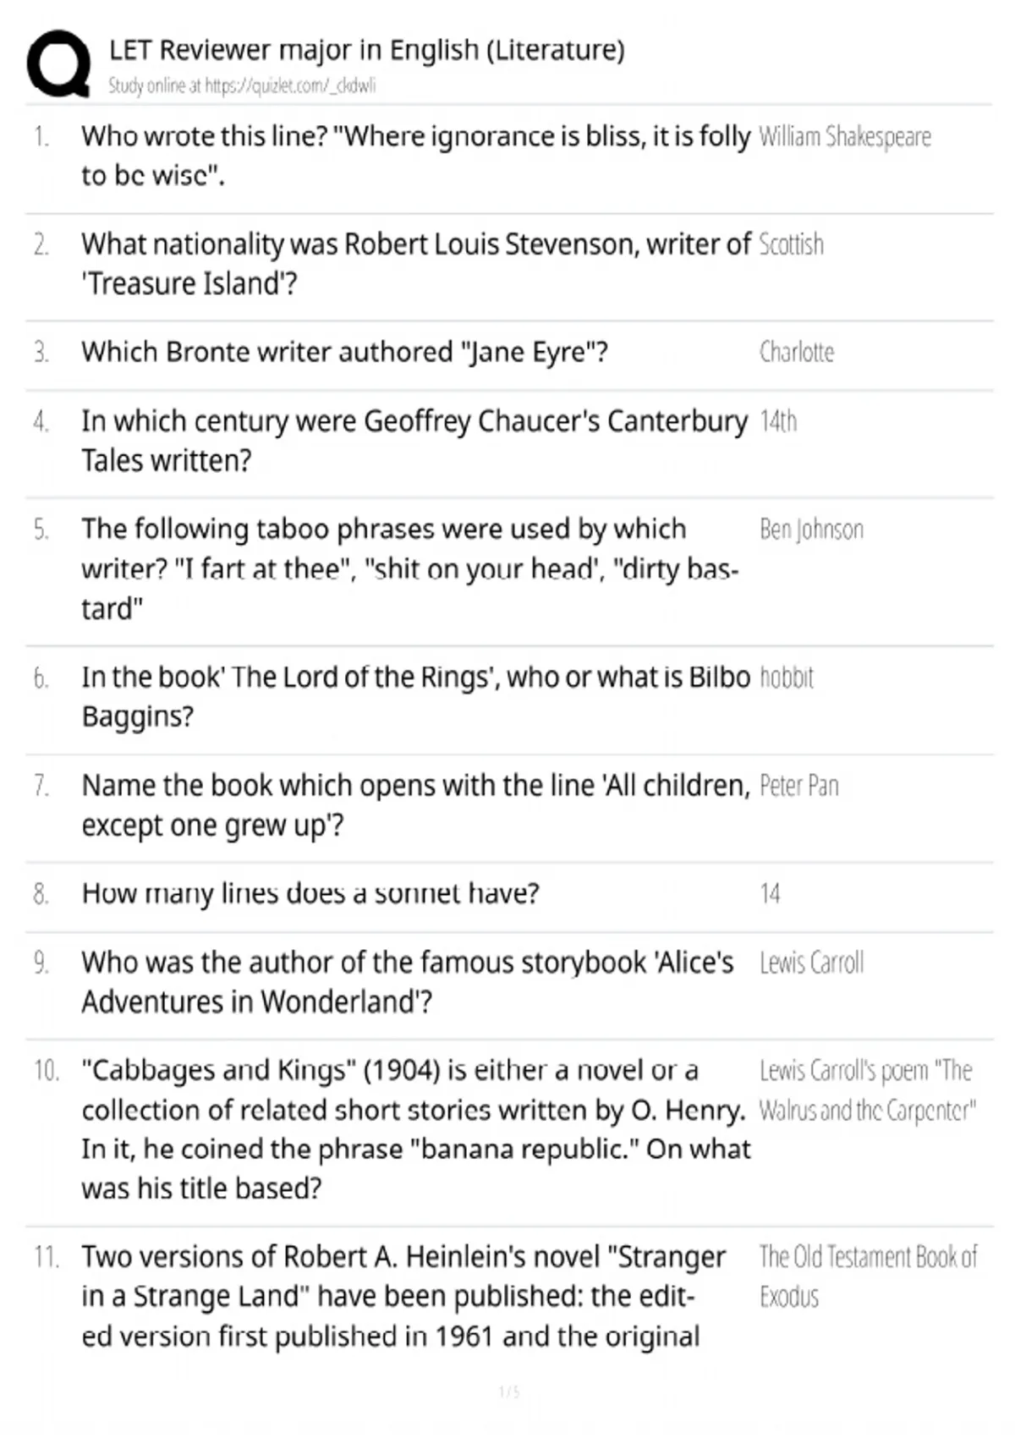This screenshot has height=1438, width=1015.
Task: Select the Bilbo Baggins question text
Action: coord(415,697)
